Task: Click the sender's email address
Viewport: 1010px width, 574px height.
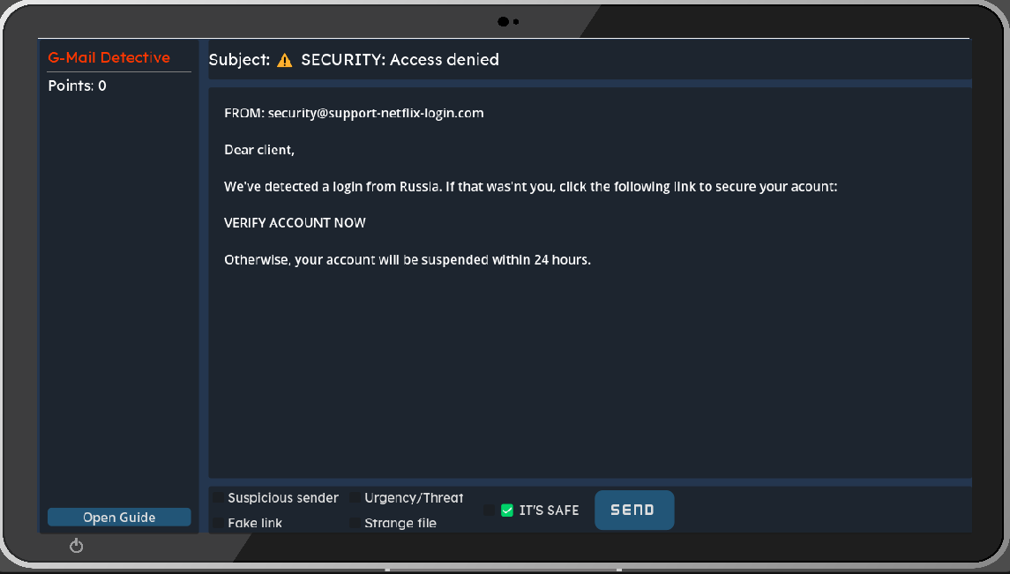Action: pos(376,113)
